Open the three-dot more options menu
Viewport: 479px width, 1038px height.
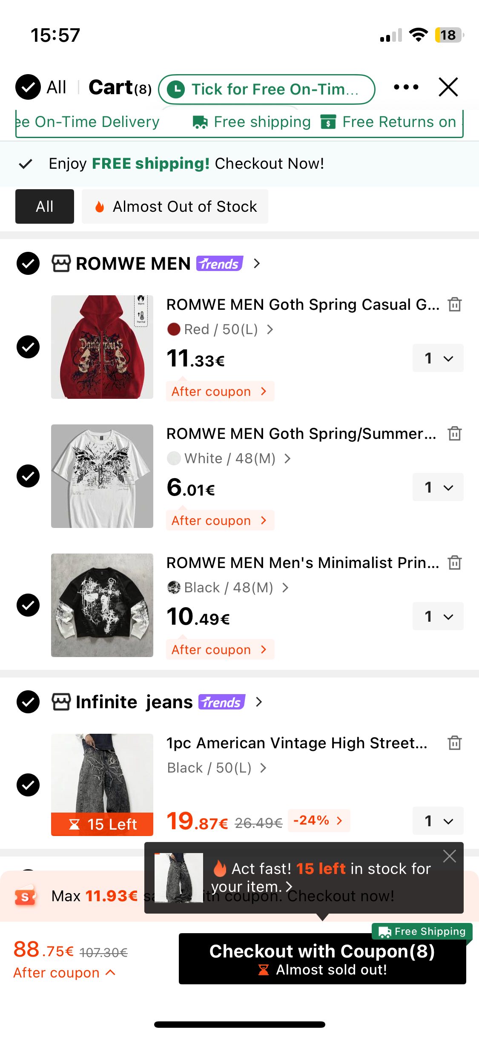coord(406,87)
